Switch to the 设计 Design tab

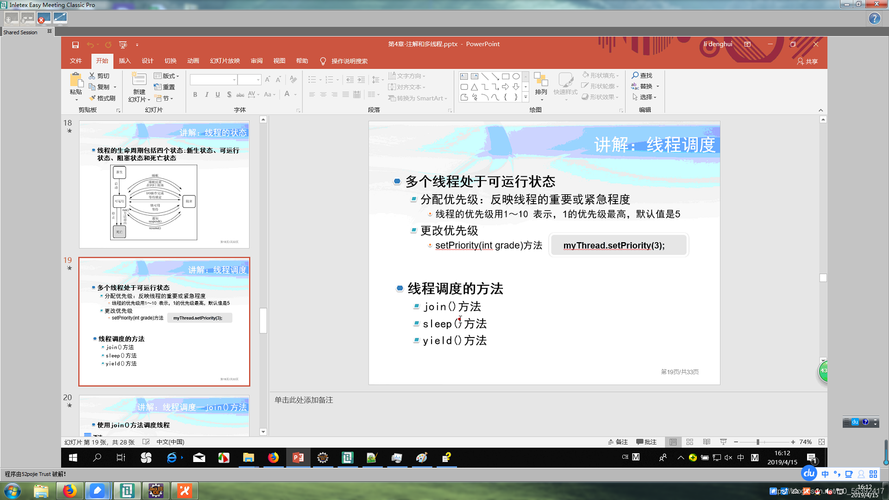[x=148, y=61]
